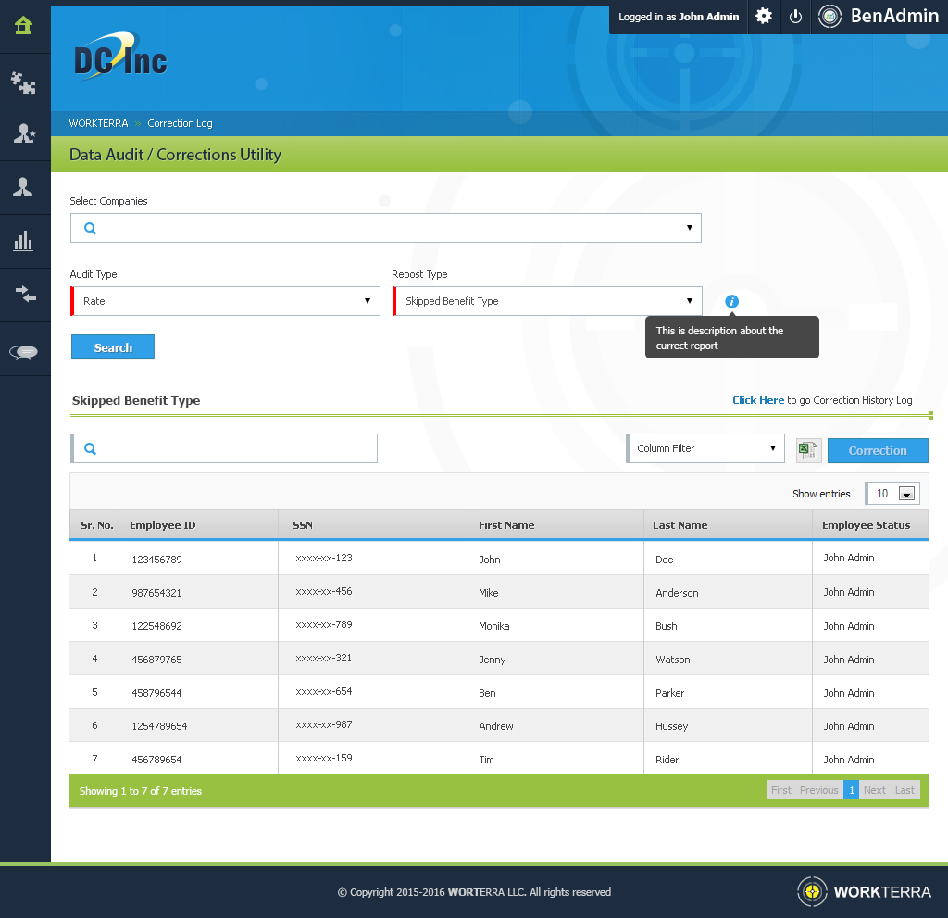Click Logged in as John Admin text
The height and width of the screenshot is (918, 948).
[x=679, y=17]
